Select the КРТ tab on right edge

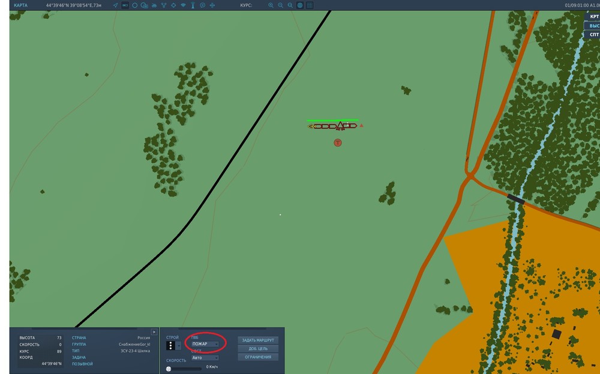(x=593, y=16)
